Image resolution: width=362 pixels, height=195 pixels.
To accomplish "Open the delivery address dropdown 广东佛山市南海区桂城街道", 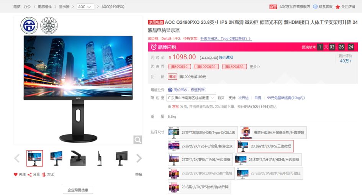I will click(x=191, y=98).
